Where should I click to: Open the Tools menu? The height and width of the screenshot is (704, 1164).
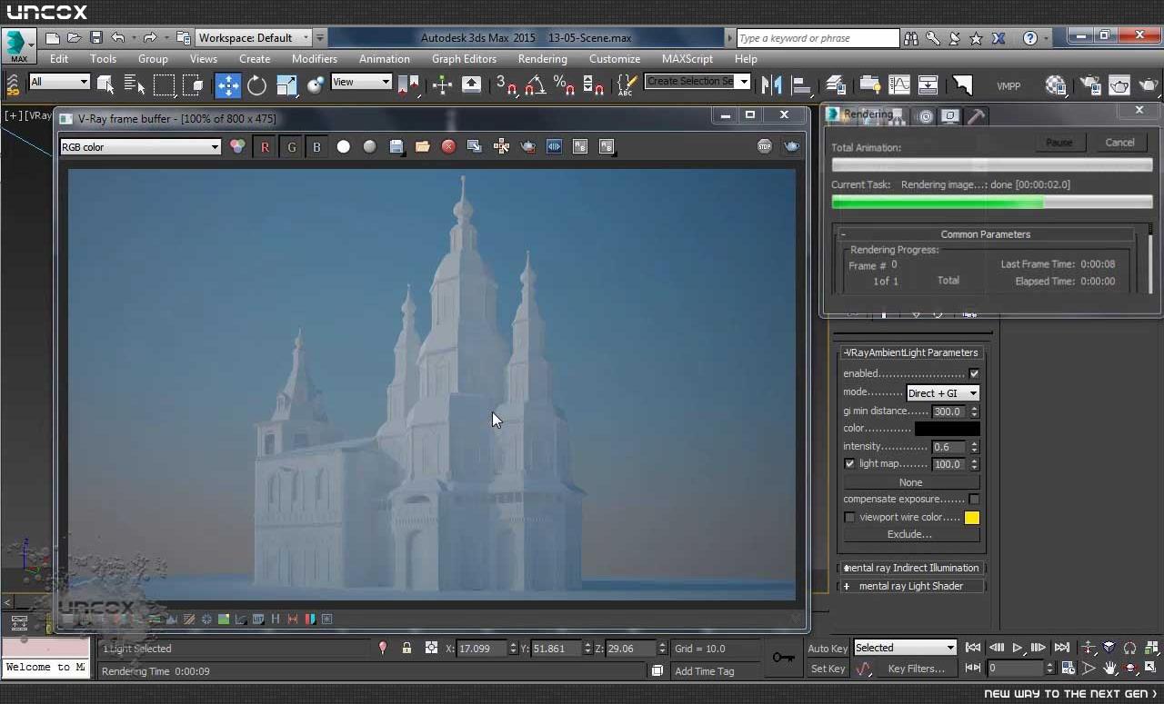coord(103,58)
